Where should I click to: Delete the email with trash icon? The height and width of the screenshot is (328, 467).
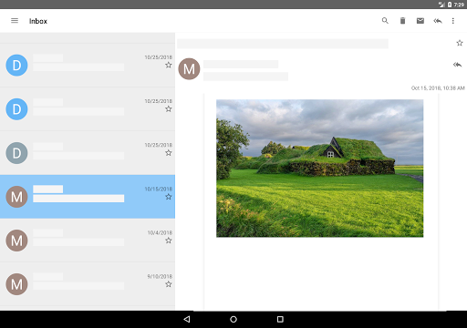click(x=402, y=21)
